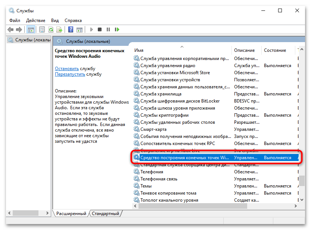Screen dimensions: 311x230
Task: Toggle the action pane toolbar icon
Action: point(80,30)
